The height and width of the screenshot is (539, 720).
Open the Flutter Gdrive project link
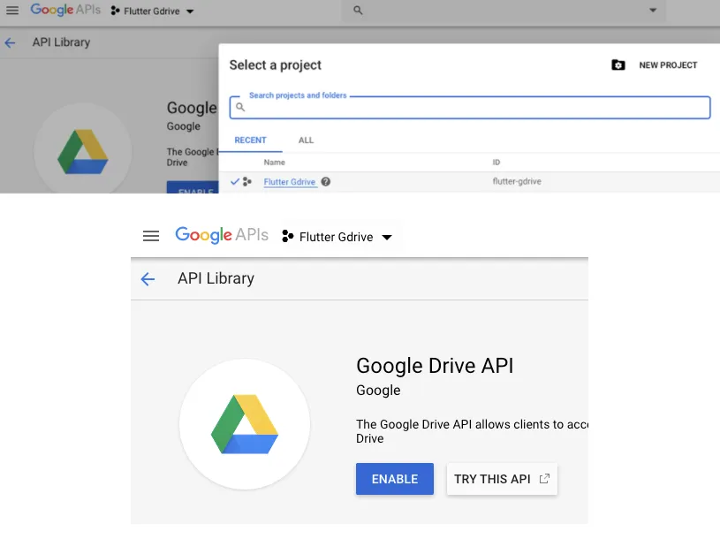(289, 182)
